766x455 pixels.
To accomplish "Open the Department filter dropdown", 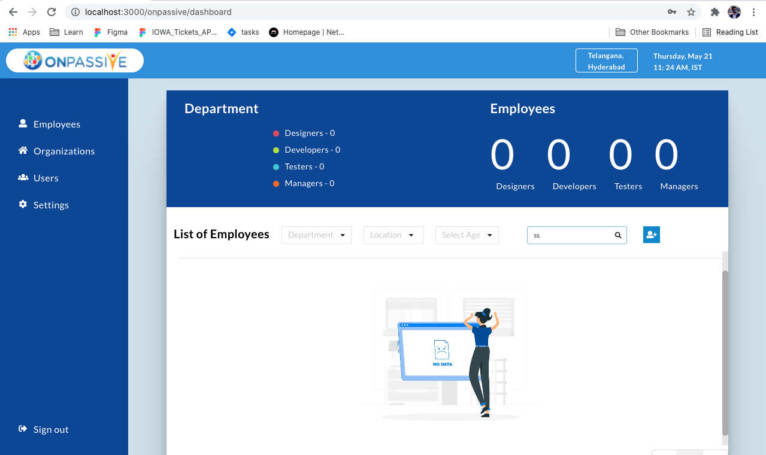I will pyautogui.click(x=316, y=235).
